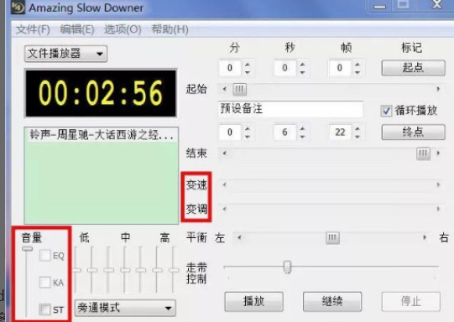Click the 结束 slider left arrow
The width and height of the screenshot is (454, 322).
[224, 153]
